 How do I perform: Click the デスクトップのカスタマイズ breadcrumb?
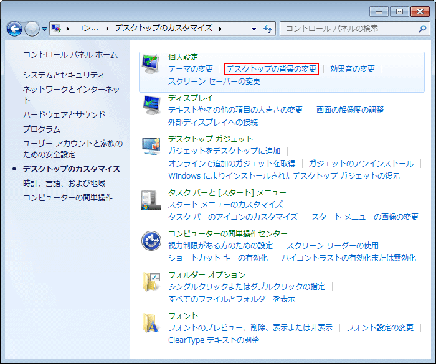(164, 28)
